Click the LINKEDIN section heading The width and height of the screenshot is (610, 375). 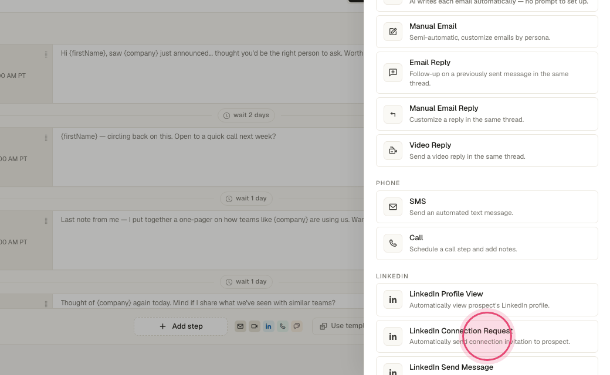392,277
